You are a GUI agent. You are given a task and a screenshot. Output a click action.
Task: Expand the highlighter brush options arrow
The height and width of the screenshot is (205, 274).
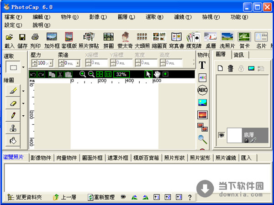click(23, 91)
